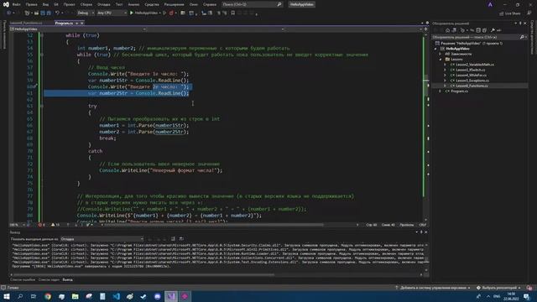Switch to Список ошибок tab
537x302 pixels.
(23, 279)
